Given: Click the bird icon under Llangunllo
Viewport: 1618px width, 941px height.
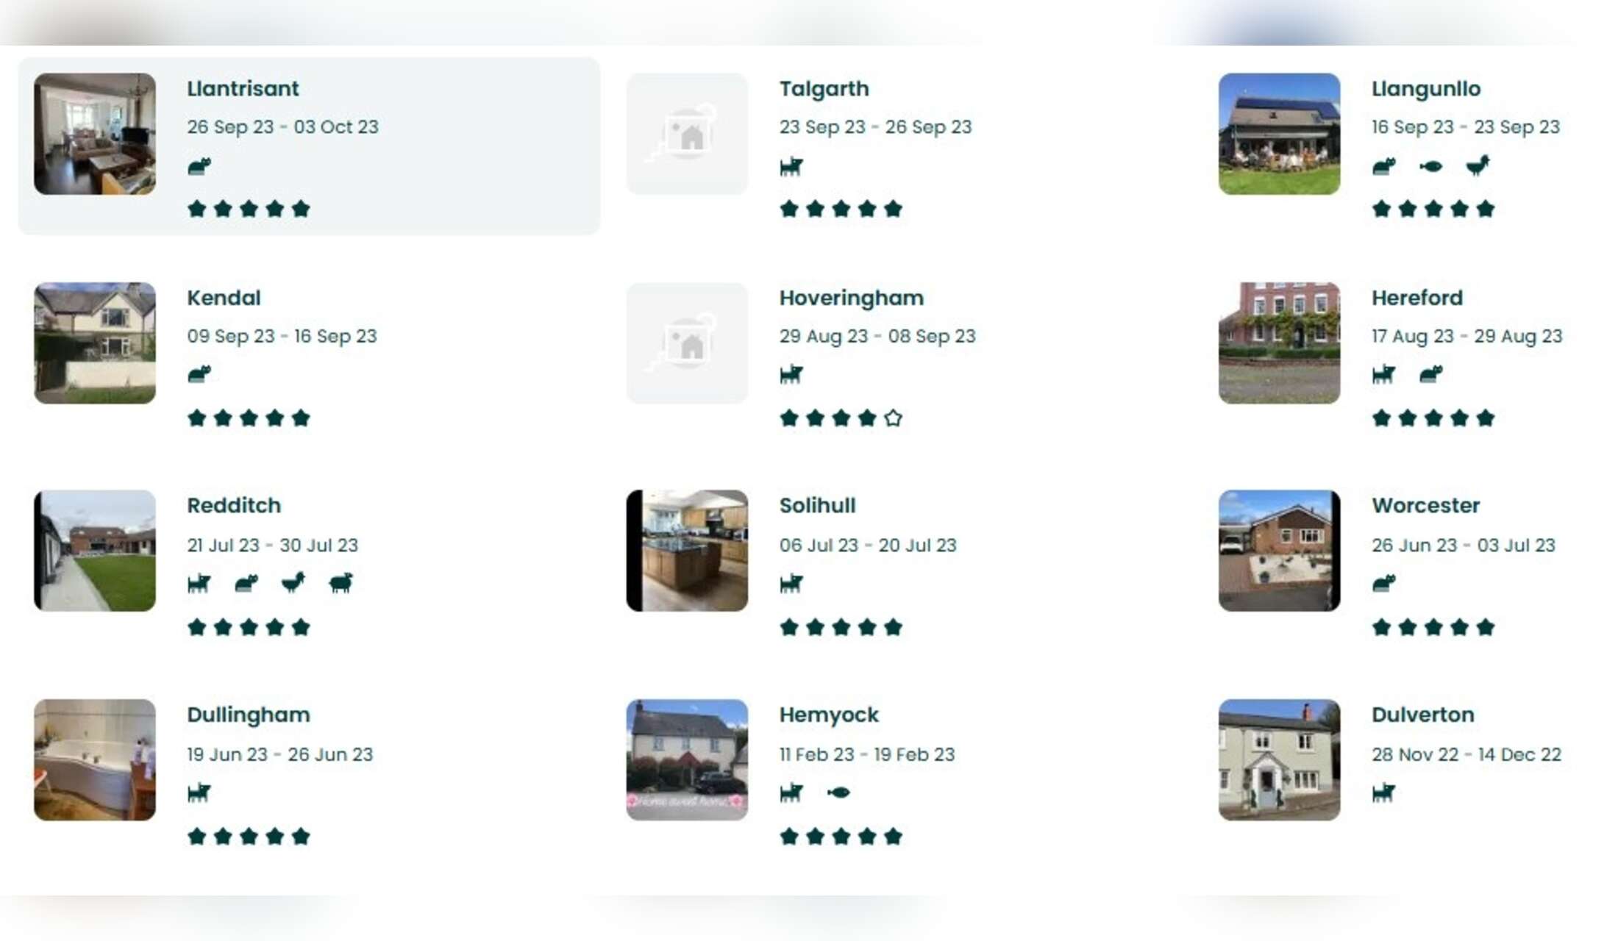Looking at the screenshot, I should tap(1478, 165).
